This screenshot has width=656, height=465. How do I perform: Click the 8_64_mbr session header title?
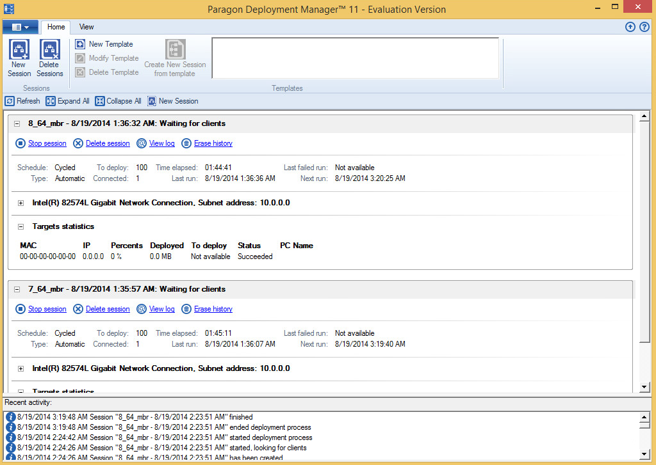click(x=127, y=123)
